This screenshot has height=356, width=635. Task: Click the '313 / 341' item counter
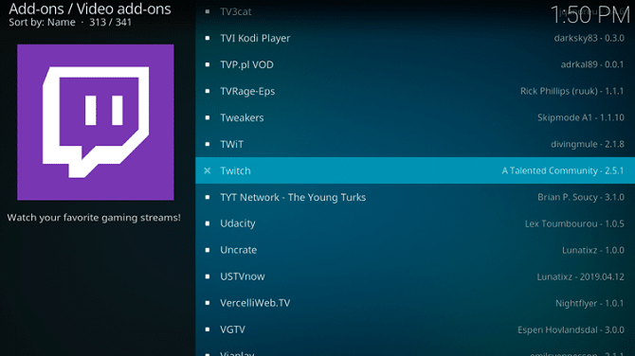[x=111, y=23]
